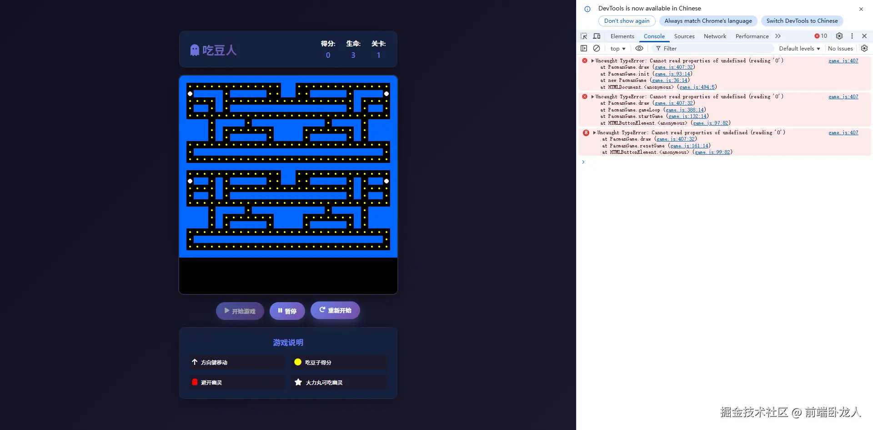Click the 暂停 pause button
The image size is (873, 430).
[287, 311]
